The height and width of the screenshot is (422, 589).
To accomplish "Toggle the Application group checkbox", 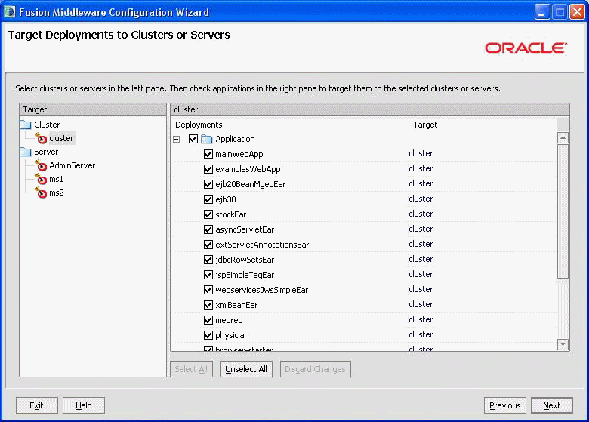I will pyautogui.click(x=193, y=140).
